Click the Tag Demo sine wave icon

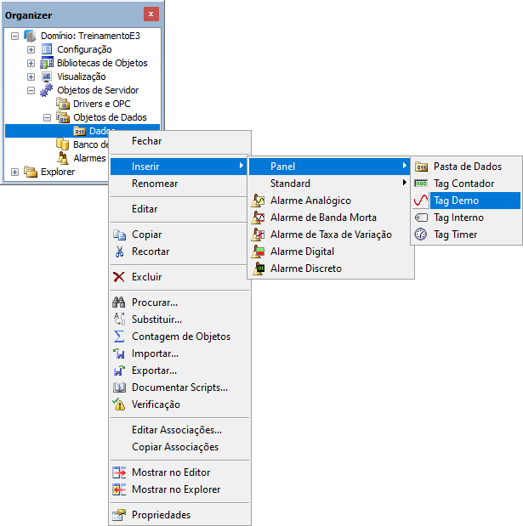[421, 201]
